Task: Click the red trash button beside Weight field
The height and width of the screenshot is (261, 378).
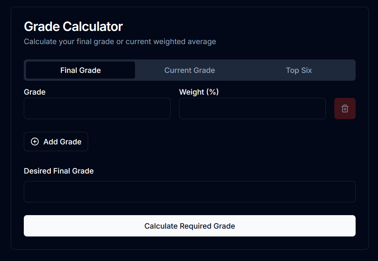Action: click(345, 108)
